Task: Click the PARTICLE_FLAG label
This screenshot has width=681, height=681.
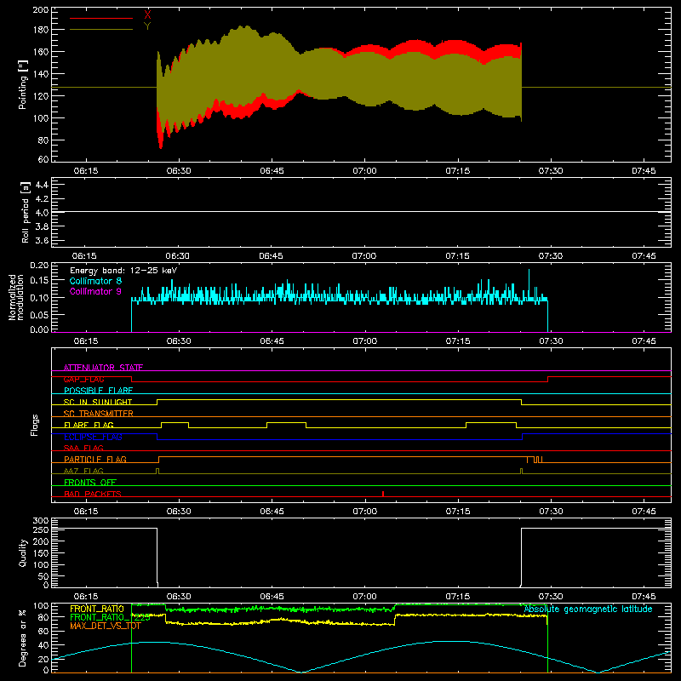Action: 95,459
